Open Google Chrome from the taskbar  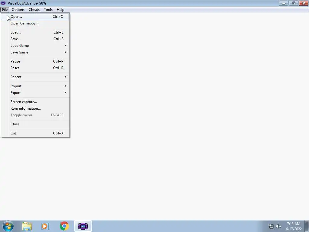(x=64, y=226)
